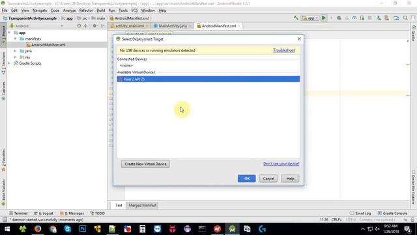
Task: Open the Refactor menu
Action: 86,10
